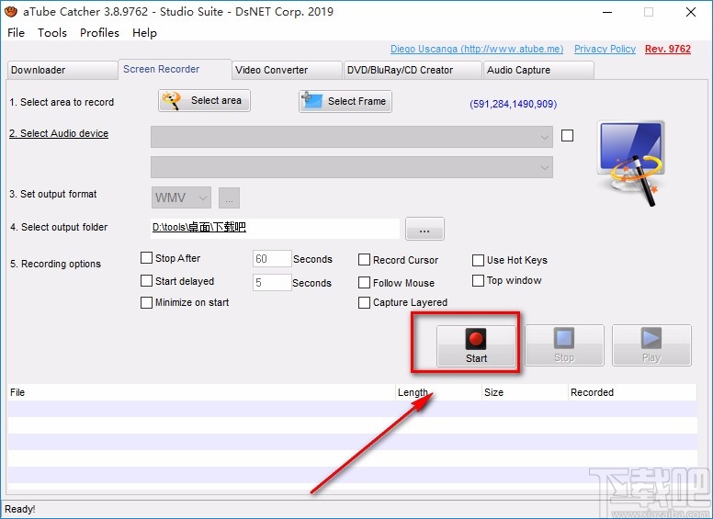The width and height of the screenshot is (713, 519).
Task: Click the Recorded column header
Action: pos(632,392)
